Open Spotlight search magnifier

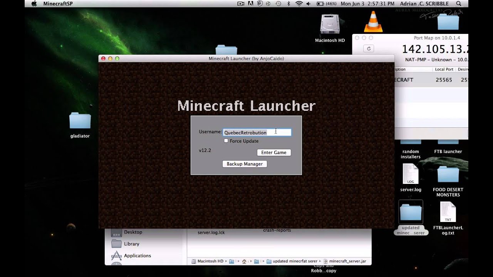pos(459,4)
